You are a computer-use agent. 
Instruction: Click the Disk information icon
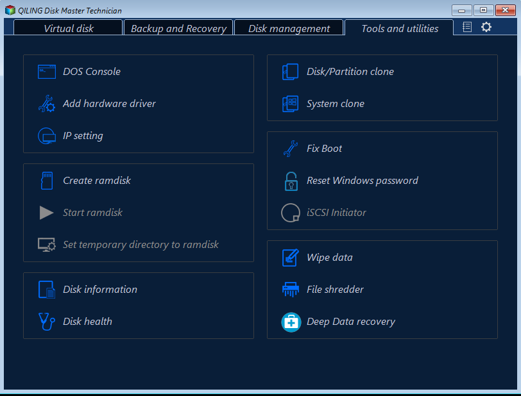(47, 290)
